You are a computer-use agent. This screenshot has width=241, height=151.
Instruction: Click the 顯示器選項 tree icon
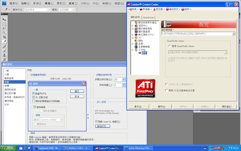pos(136,32)
